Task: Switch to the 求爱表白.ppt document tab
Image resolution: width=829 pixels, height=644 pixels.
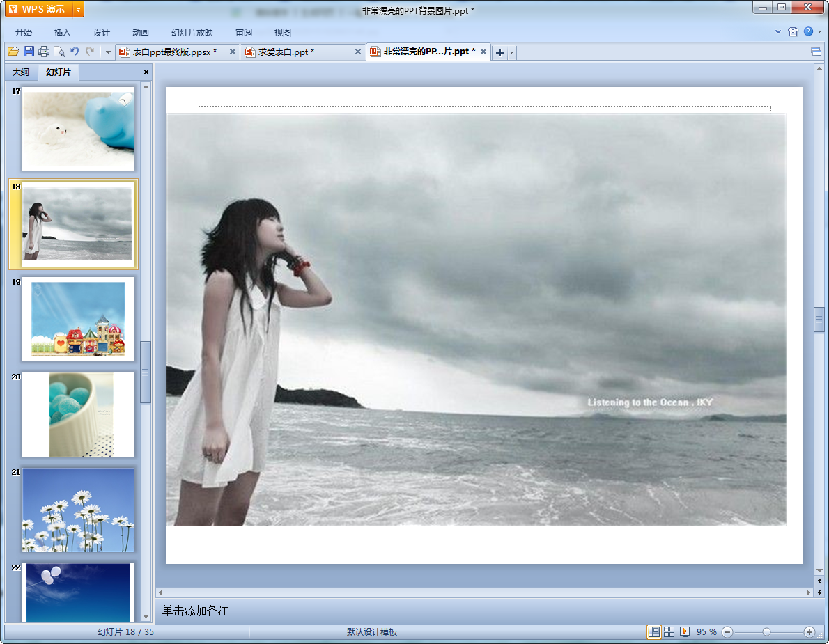Action: (286, 52)
